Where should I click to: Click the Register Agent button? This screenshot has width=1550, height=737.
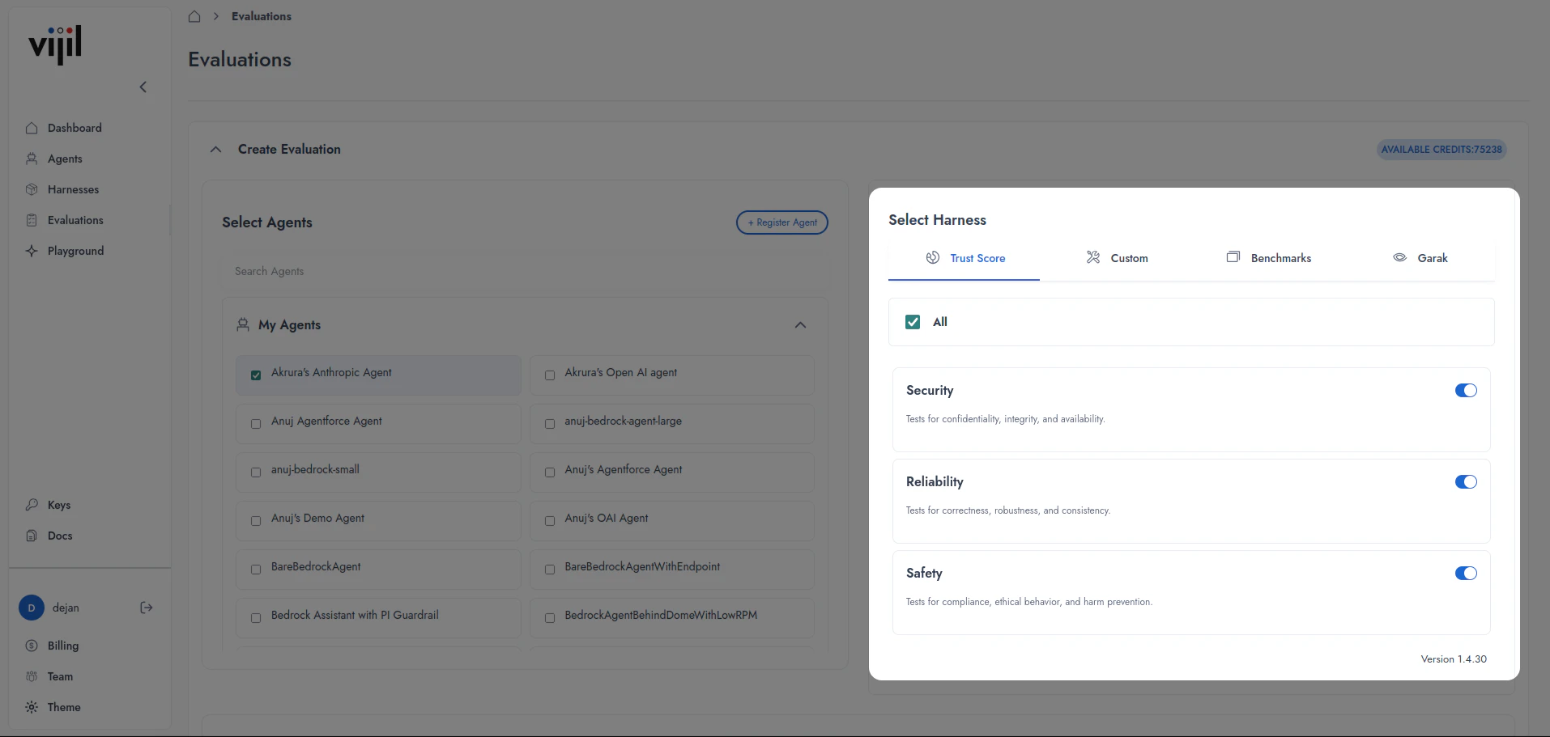(782, 222)
